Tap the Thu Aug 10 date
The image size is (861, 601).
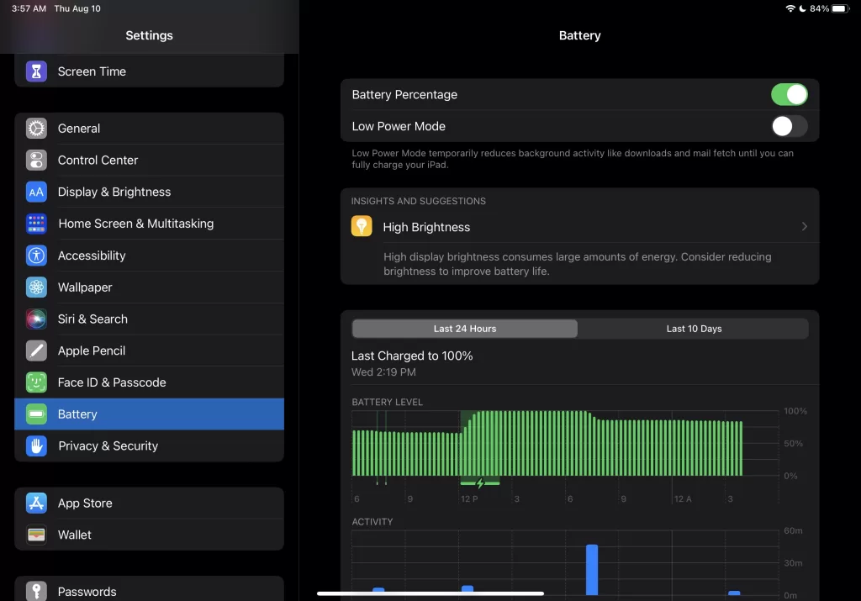coord(77,8)
